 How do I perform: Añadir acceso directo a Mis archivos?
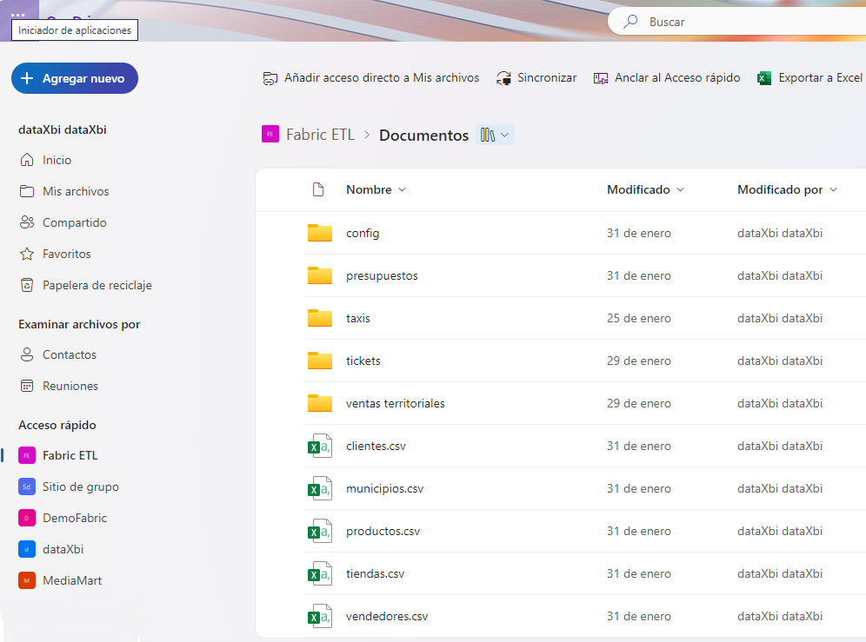(x=270, y=77)
